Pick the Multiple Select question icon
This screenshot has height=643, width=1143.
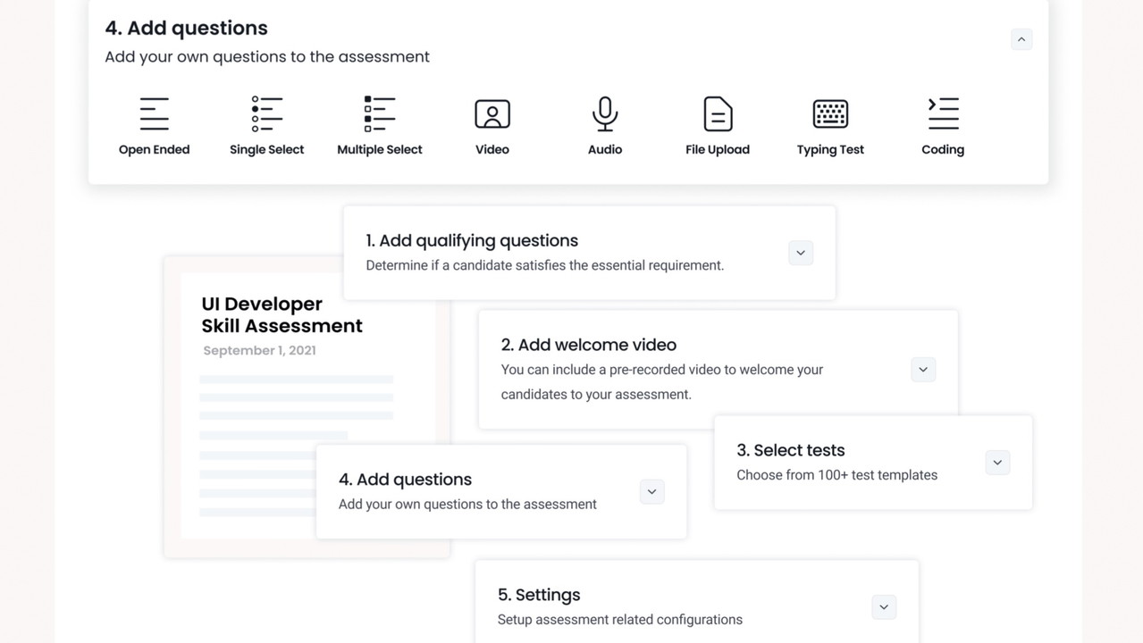(379, 114)
